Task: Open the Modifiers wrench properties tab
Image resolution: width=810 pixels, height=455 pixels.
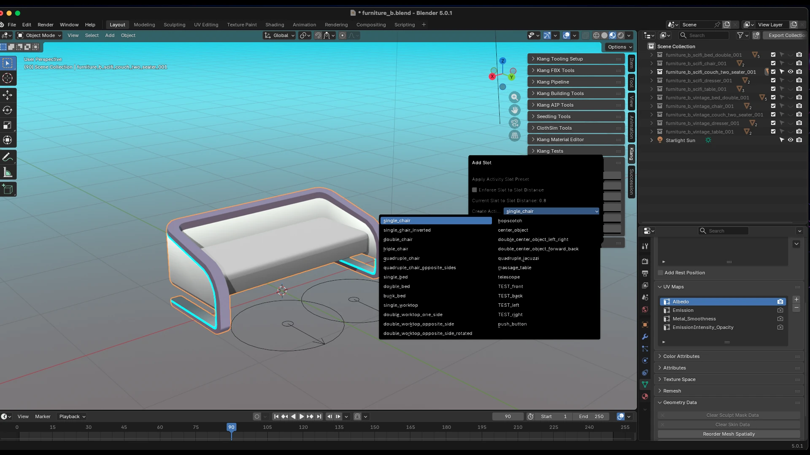Action: 645,337
